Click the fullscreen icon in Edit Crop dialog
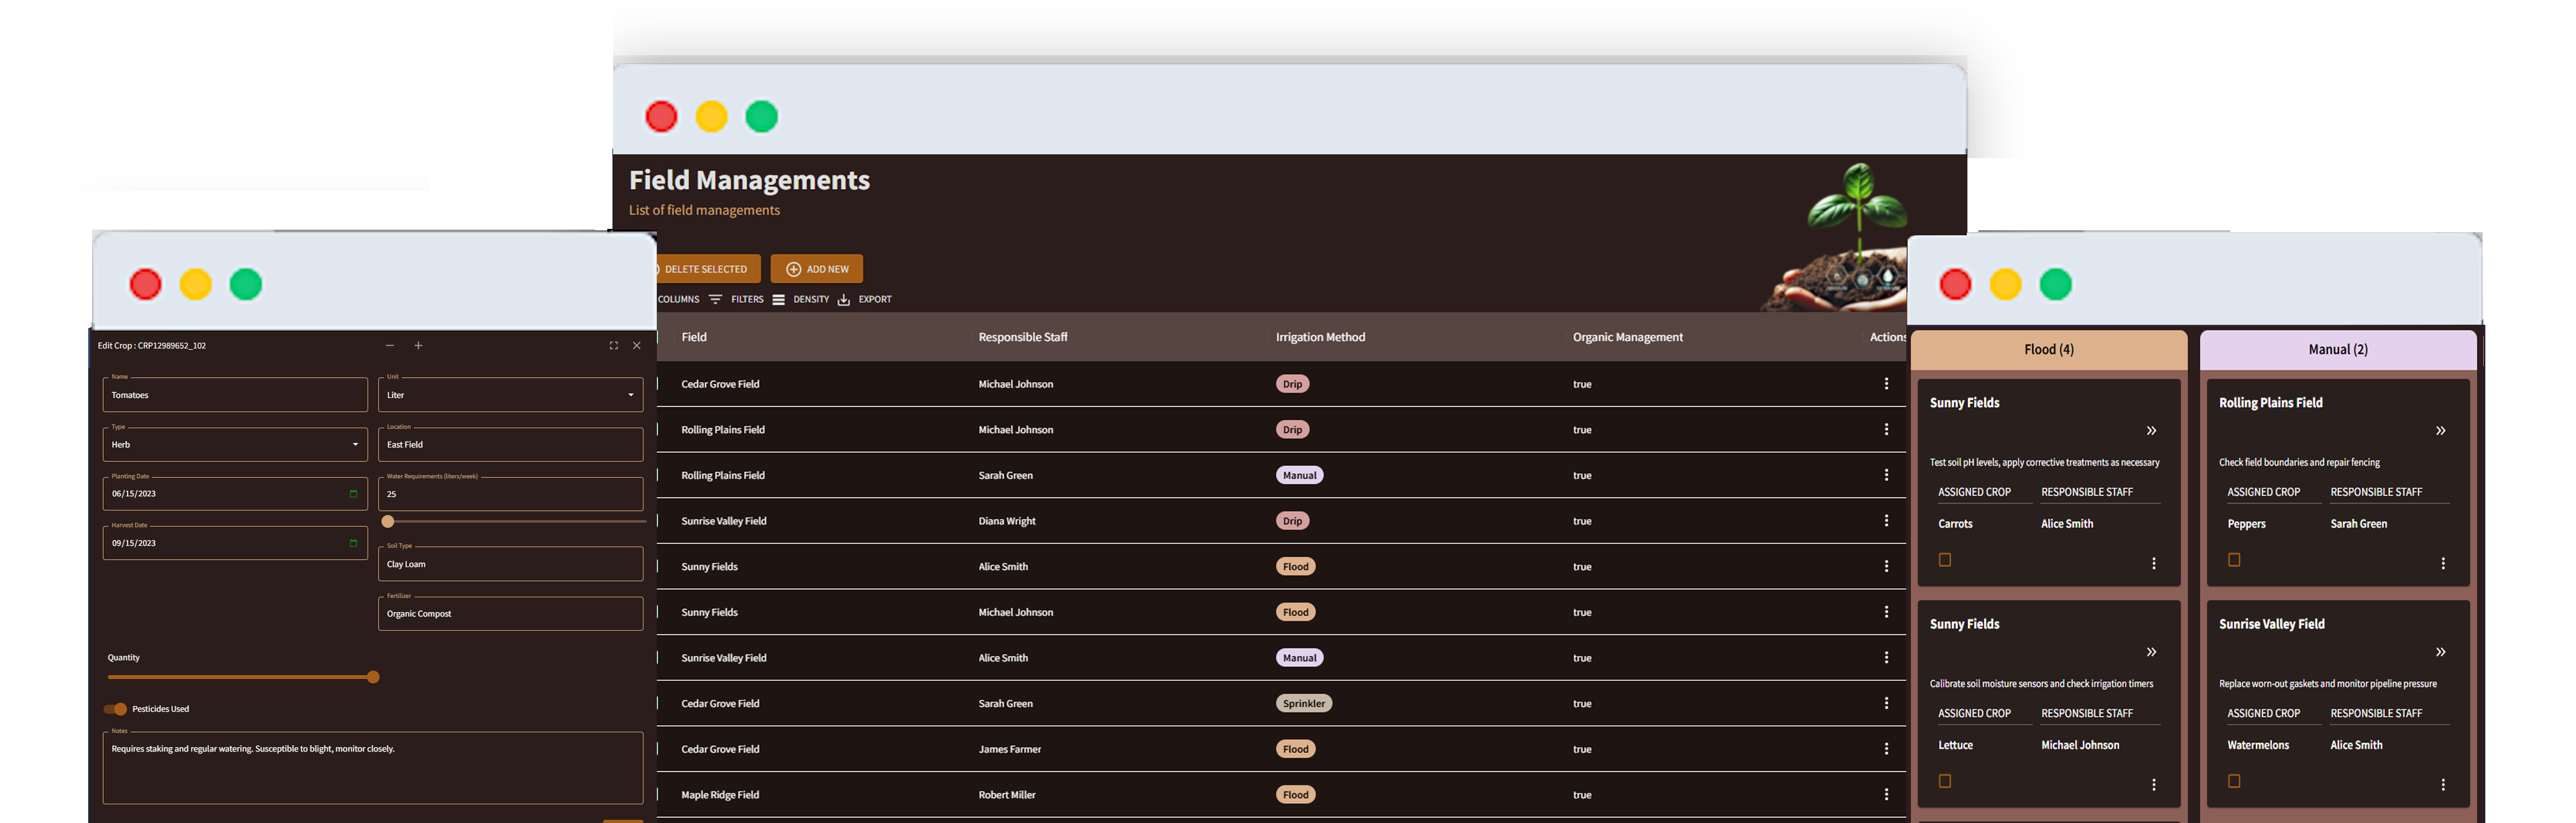This screenshot has height=823, width=2576. pyautogui.click(x=613, y=345)
